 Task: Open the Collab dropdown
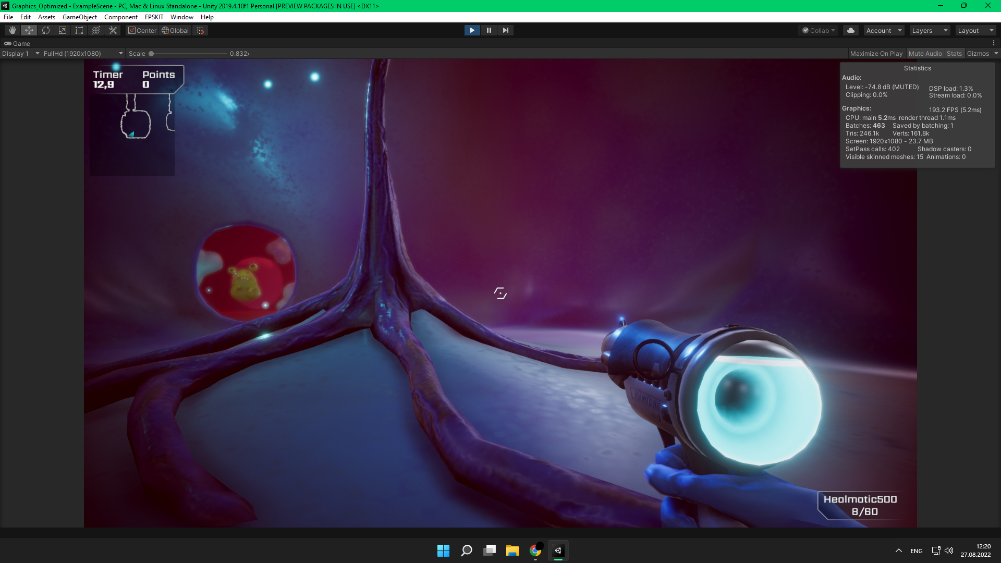click(818, 30)
